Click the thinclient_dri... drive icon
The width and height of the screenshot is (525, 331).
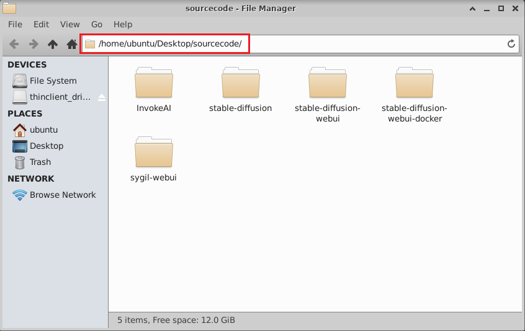pos(20,97)
